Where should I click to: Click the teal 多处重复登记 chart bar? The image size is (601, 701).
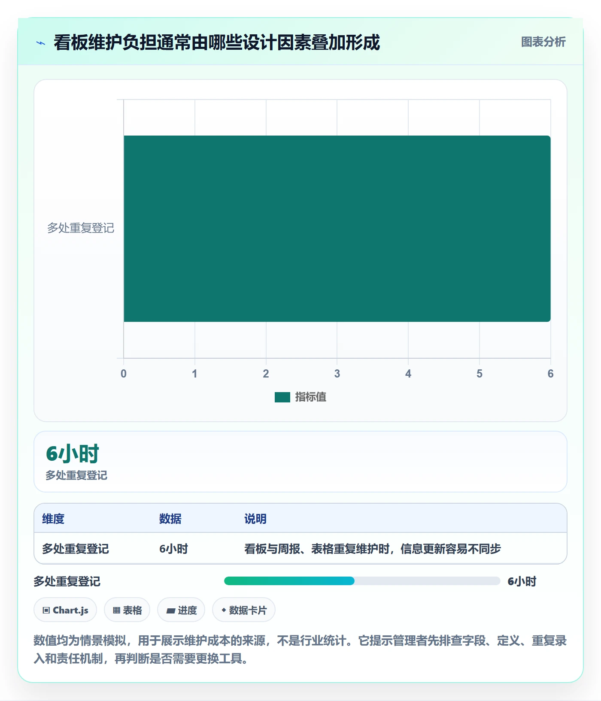coord(337,229)
